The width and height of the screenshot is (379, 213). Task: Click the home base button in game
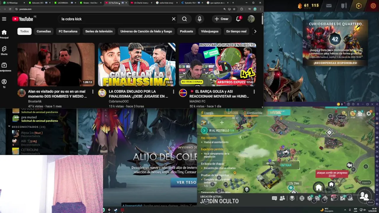pyautogui.click(x=319, y=187)
